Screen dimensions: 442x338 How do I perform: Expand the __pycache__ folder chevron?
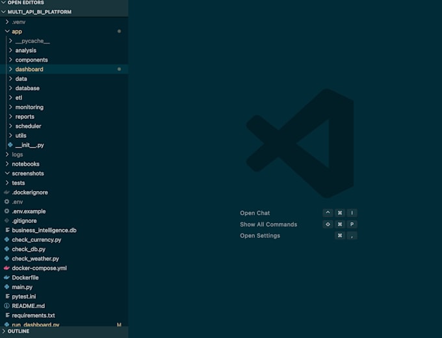[10, 41]
